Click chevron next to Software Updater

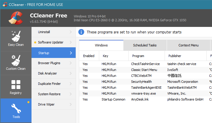click(71, 42)
